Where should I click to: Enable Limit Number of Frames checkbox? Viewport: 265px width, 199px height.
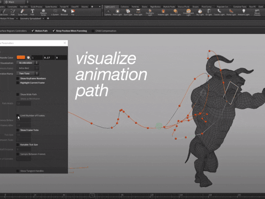pos(18,116)
